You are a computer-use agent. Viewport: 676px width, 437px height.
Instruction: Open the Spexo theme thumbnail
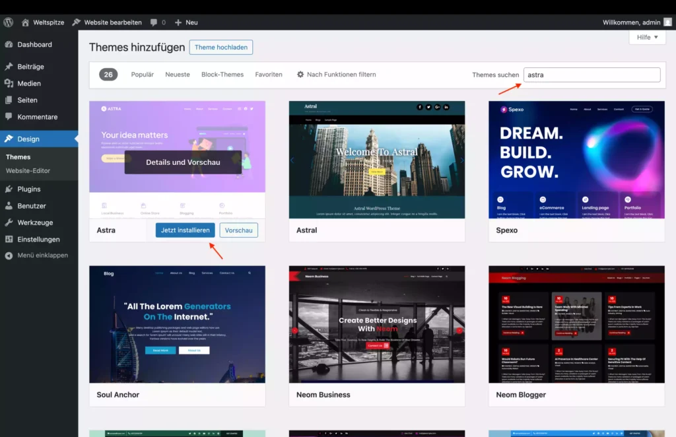576,160
